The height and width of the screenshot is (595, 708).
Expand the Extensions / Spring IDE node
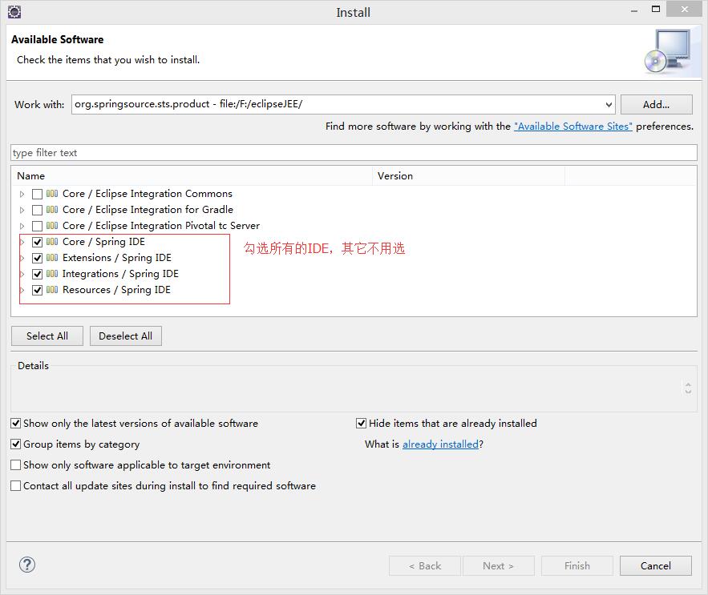22,258
